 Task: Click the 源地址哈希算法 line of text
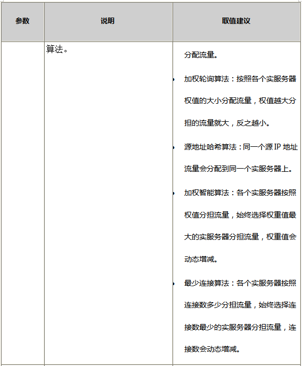point(241,147)
